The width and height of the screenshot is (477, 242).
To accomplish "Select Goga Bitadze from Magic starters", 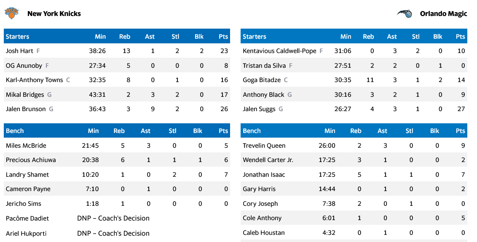I will (261, 80).
